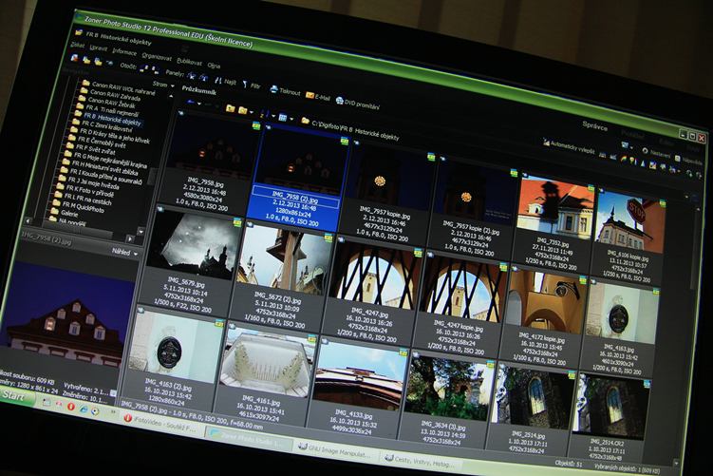Image resolution: width=713 pixels, height=476 pixels.
Task: Select folder FR K Foto v přírodě
Action: 85,190
